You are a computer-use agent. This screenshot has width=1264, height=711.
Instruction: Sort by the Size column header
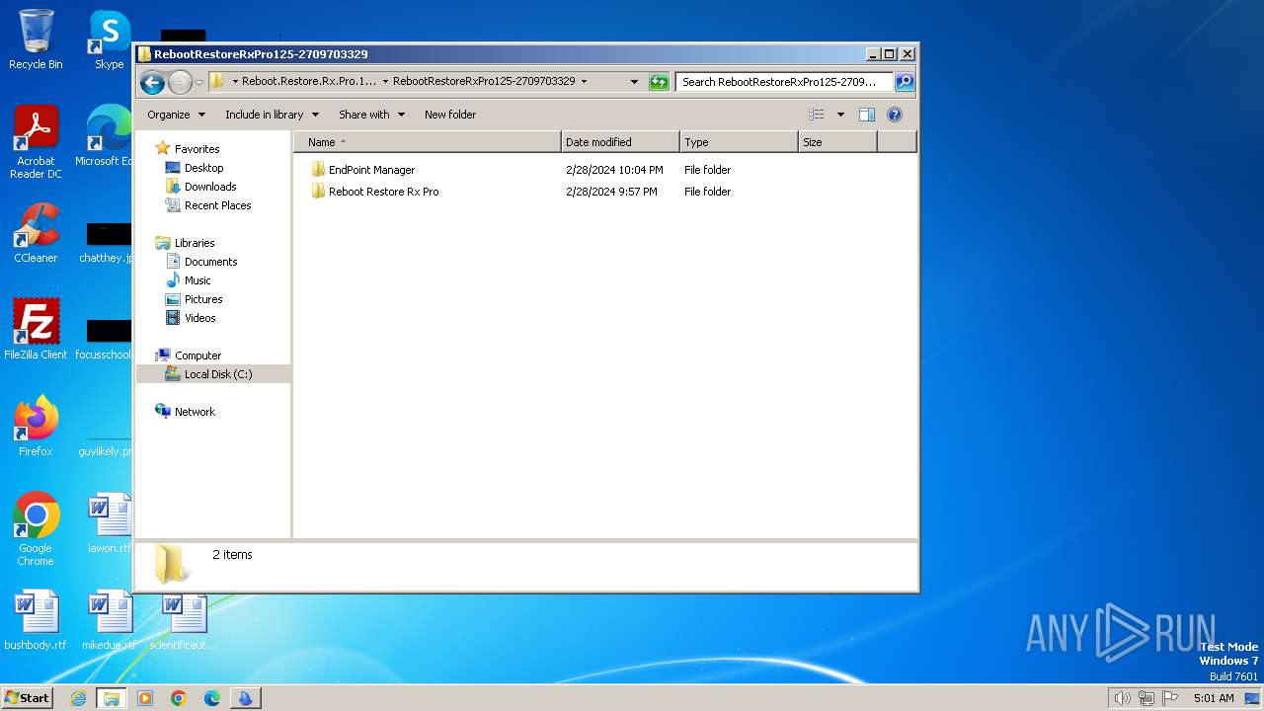tap(837, 142)
